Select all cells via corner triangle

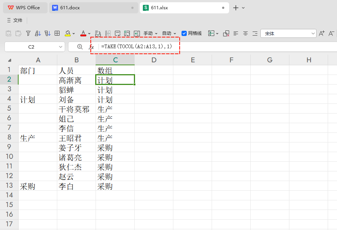(9, 60)
